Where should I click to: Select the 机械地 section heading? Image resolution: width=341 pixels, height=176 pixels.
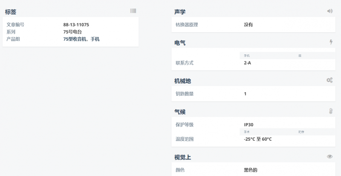(183, 81)
